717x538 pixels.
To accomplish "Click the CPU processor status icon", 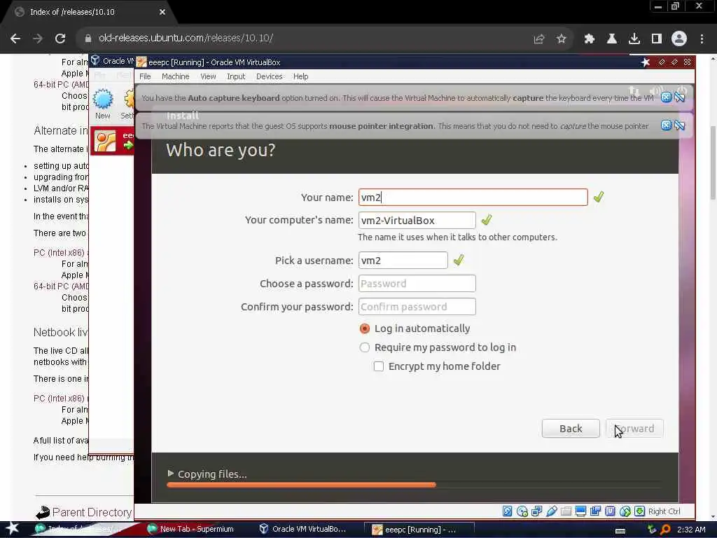I will point(610,511).
